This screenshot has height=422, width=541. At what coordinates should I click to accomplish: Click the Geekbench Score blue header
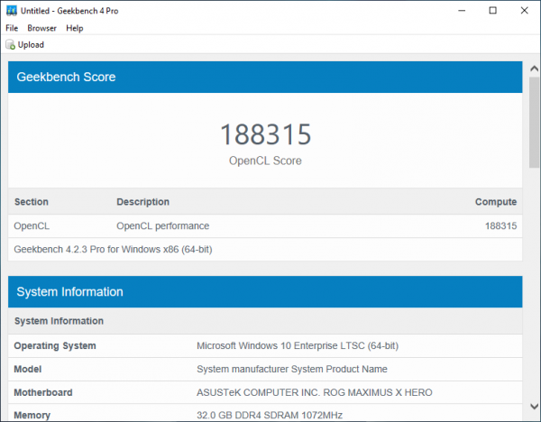(x=265, y=78)
